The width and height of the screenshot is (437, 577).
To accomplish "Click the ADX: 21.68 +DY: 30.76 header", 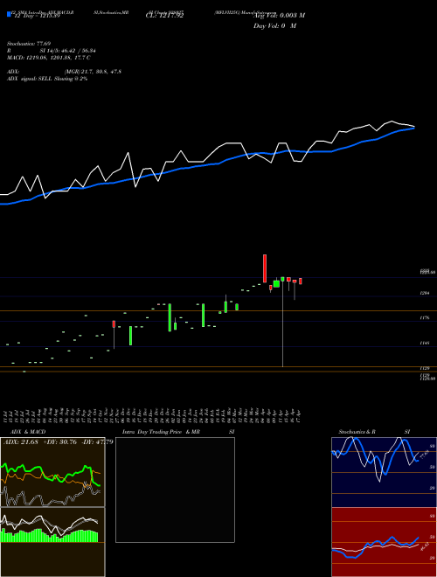I will click(x=58, y=441).
